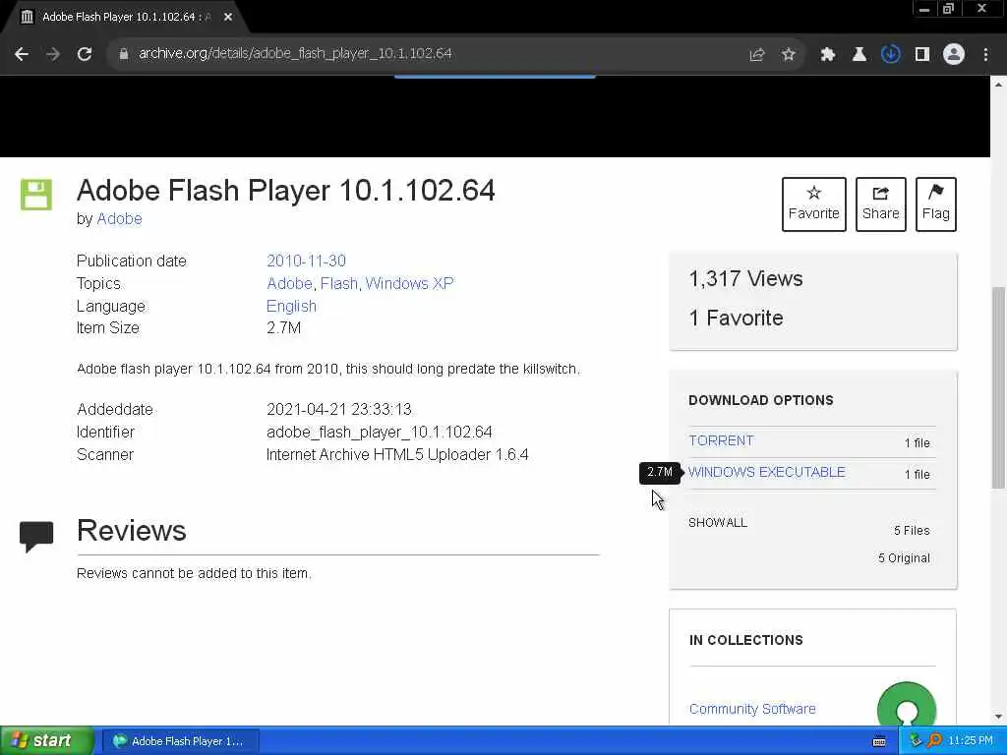Select the Adobe Flash Player browser tab
The image size is (1007, 755).
(x=125, y=18)
